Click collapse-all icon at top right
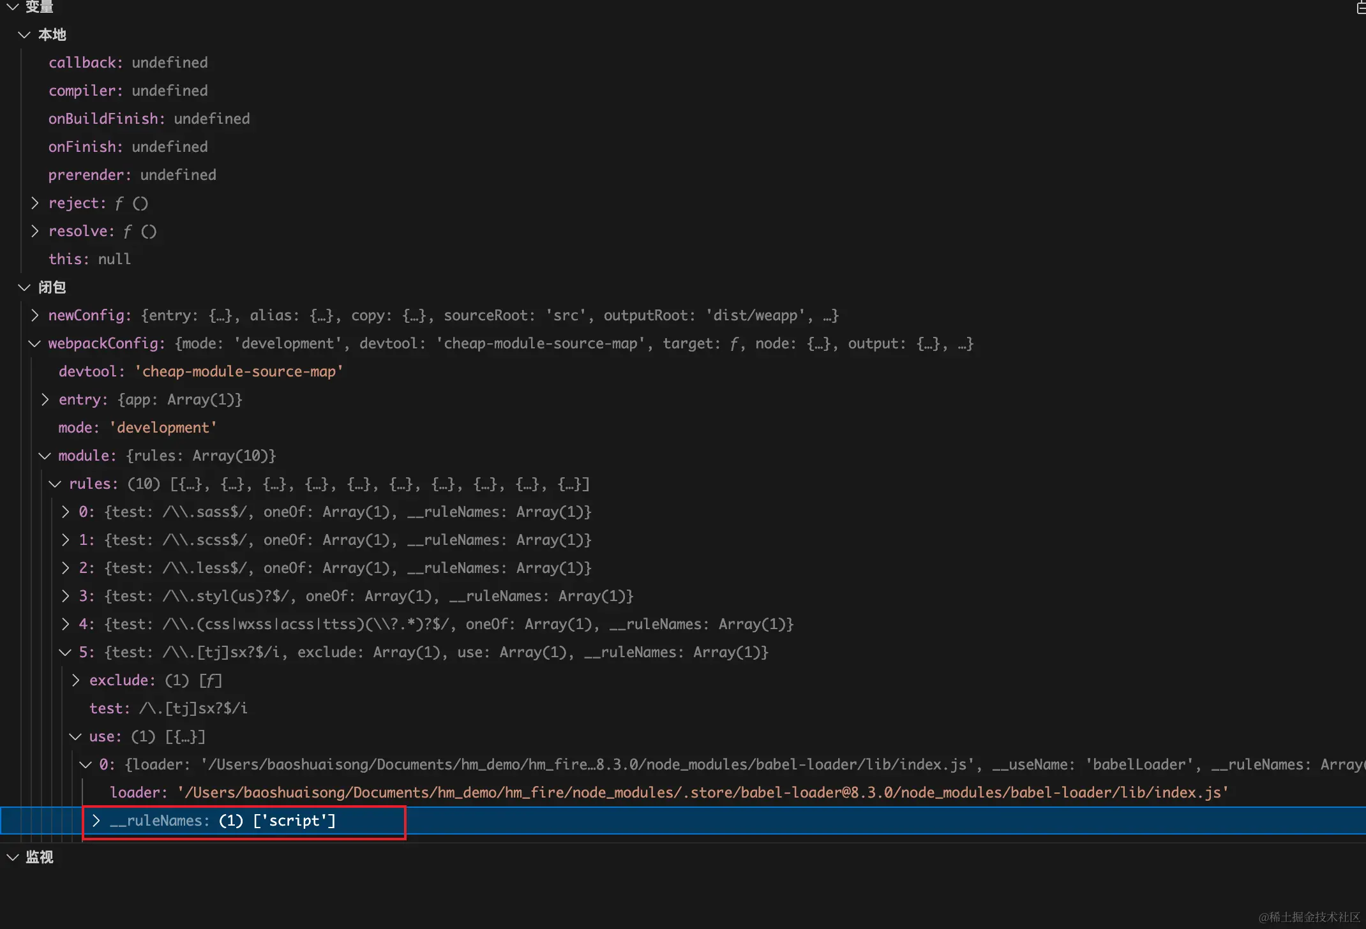 pyautogui.click(x=1360, y=8)
